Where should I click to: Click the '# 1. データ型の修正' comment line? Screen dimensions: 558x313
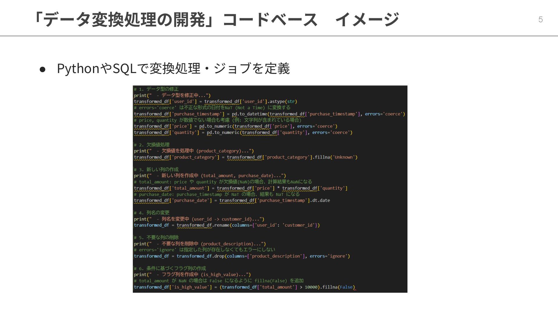[x=156, y=89]
